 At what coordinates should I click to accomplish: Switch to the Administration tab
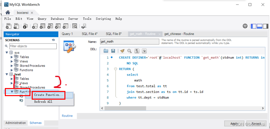point(16,123)
